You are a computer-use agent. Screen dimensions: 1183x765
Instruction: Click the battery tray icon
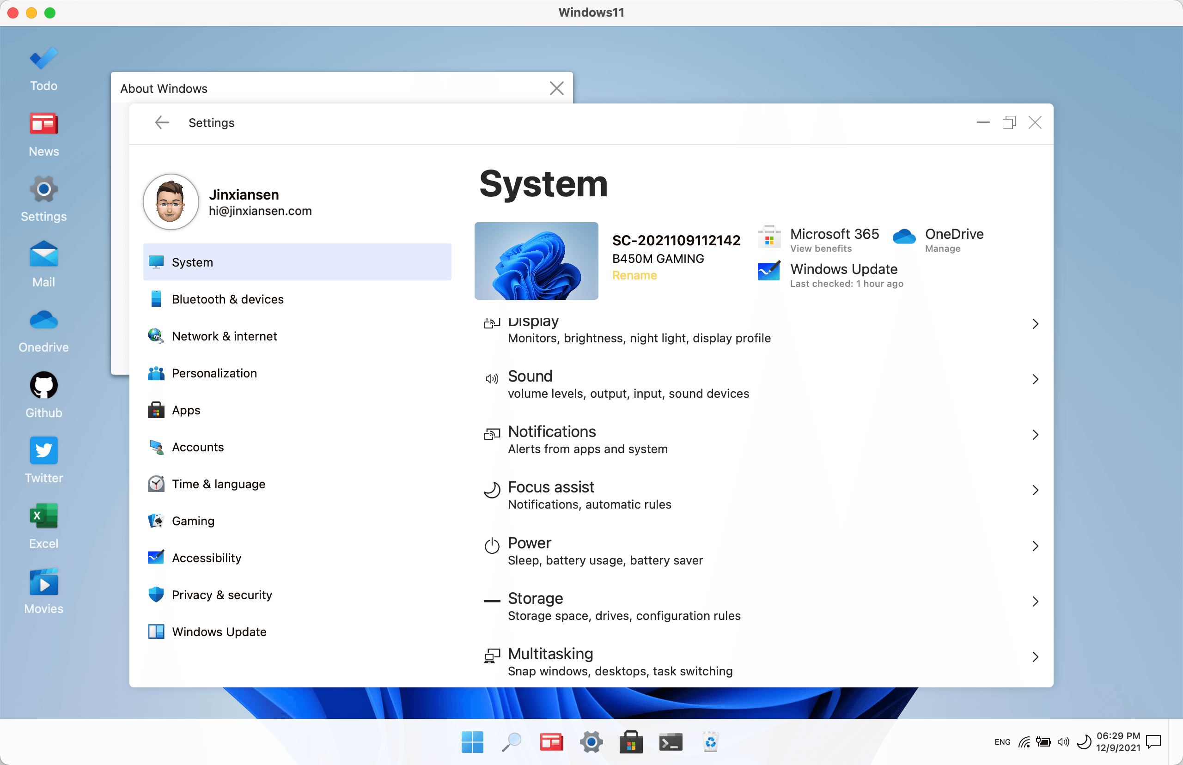[x=1043, y=742]
